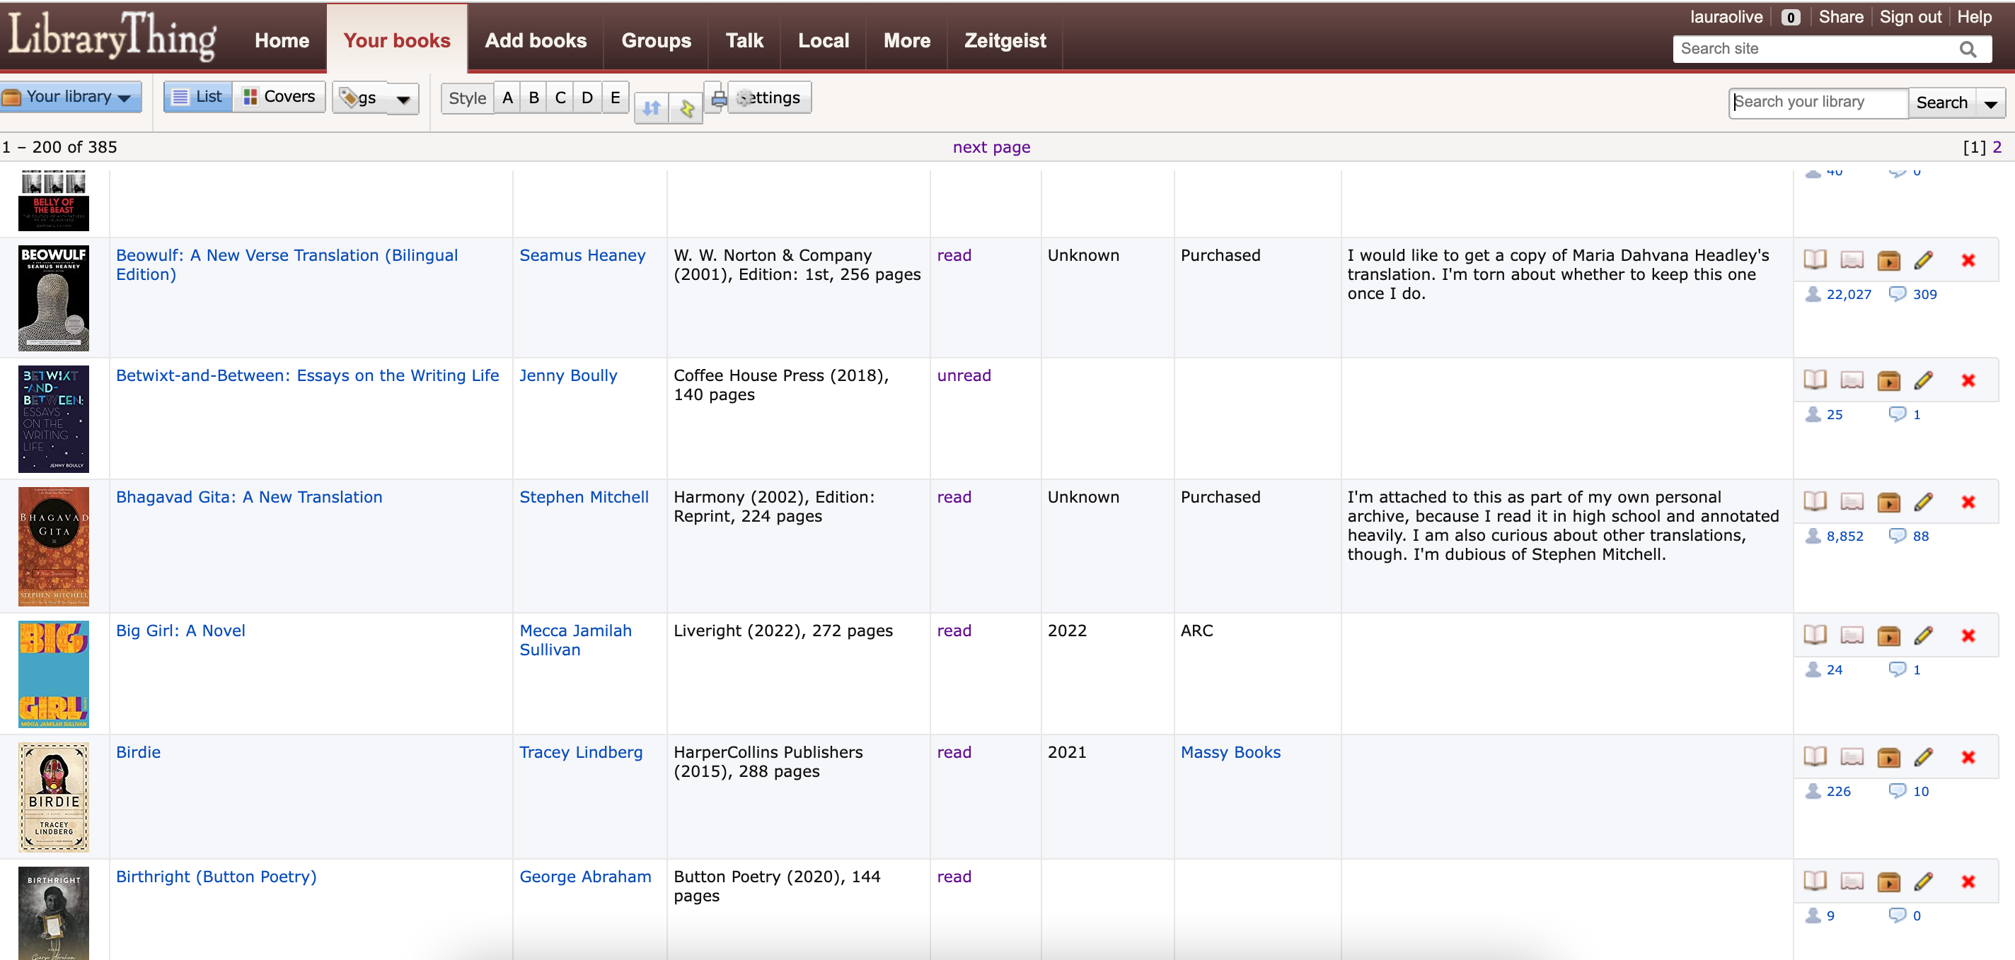Go to the next page of books

point(991,146)
